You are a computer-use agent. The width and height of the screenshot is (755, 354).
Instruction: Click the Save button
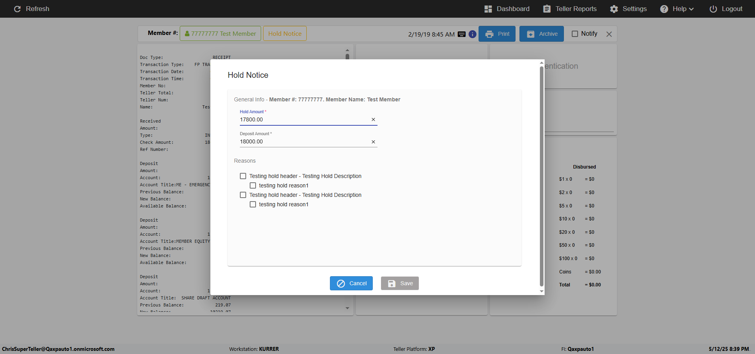pos(400,283)
